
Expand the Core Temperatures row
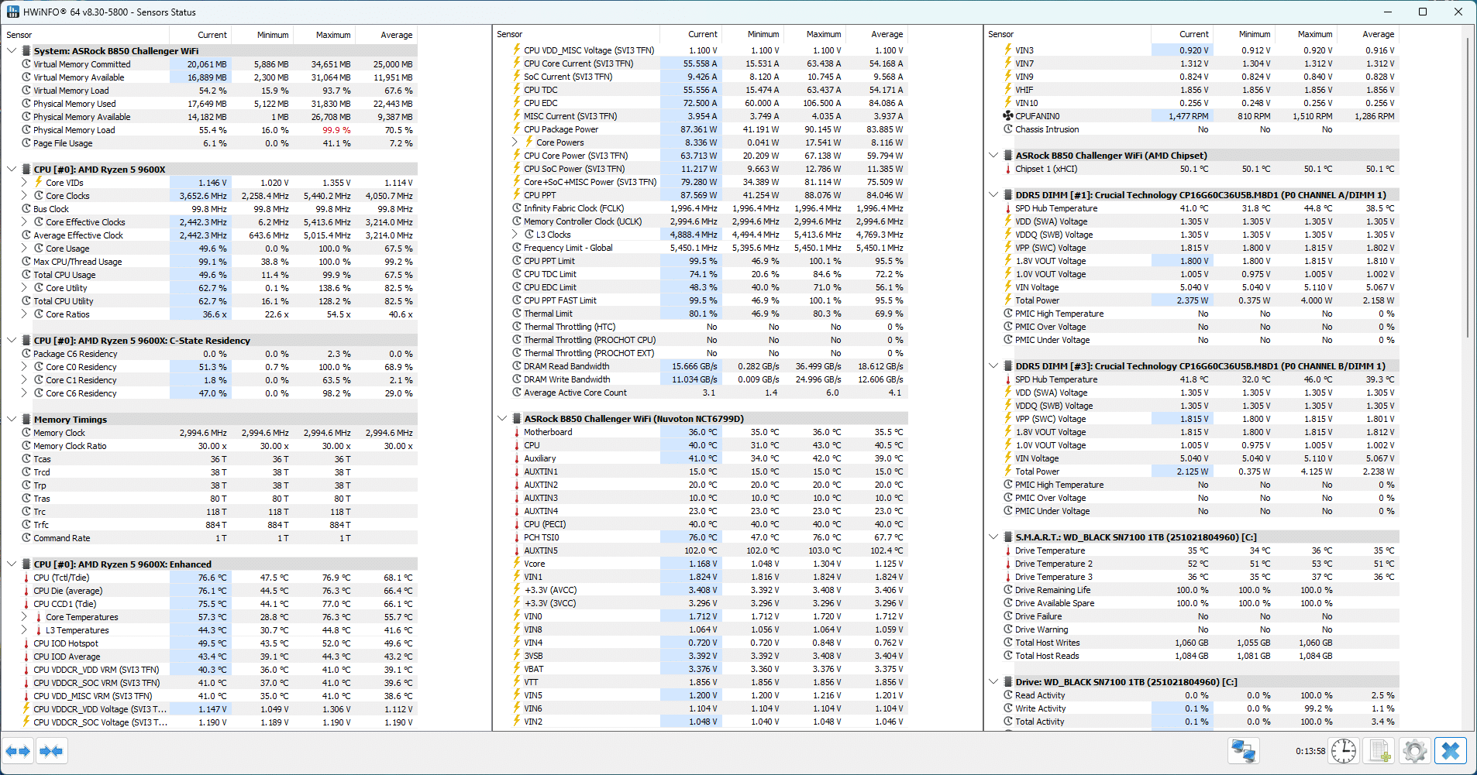24,617
